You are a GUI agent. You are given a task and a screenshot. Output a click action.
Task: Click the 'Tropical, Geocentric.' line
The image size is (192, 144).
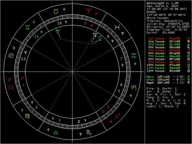click(x=165, y=21)
